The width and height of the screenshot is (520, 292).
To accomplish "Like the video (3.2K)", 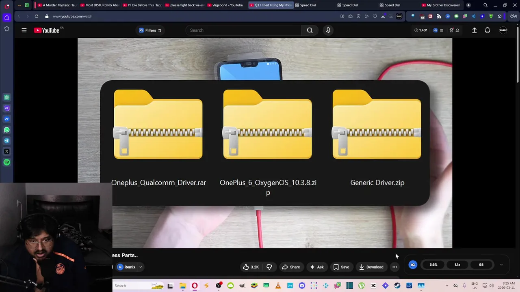I will click(251, 267).
